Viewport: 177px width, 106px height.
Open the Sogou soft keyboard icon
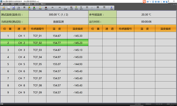pos(158,2)
